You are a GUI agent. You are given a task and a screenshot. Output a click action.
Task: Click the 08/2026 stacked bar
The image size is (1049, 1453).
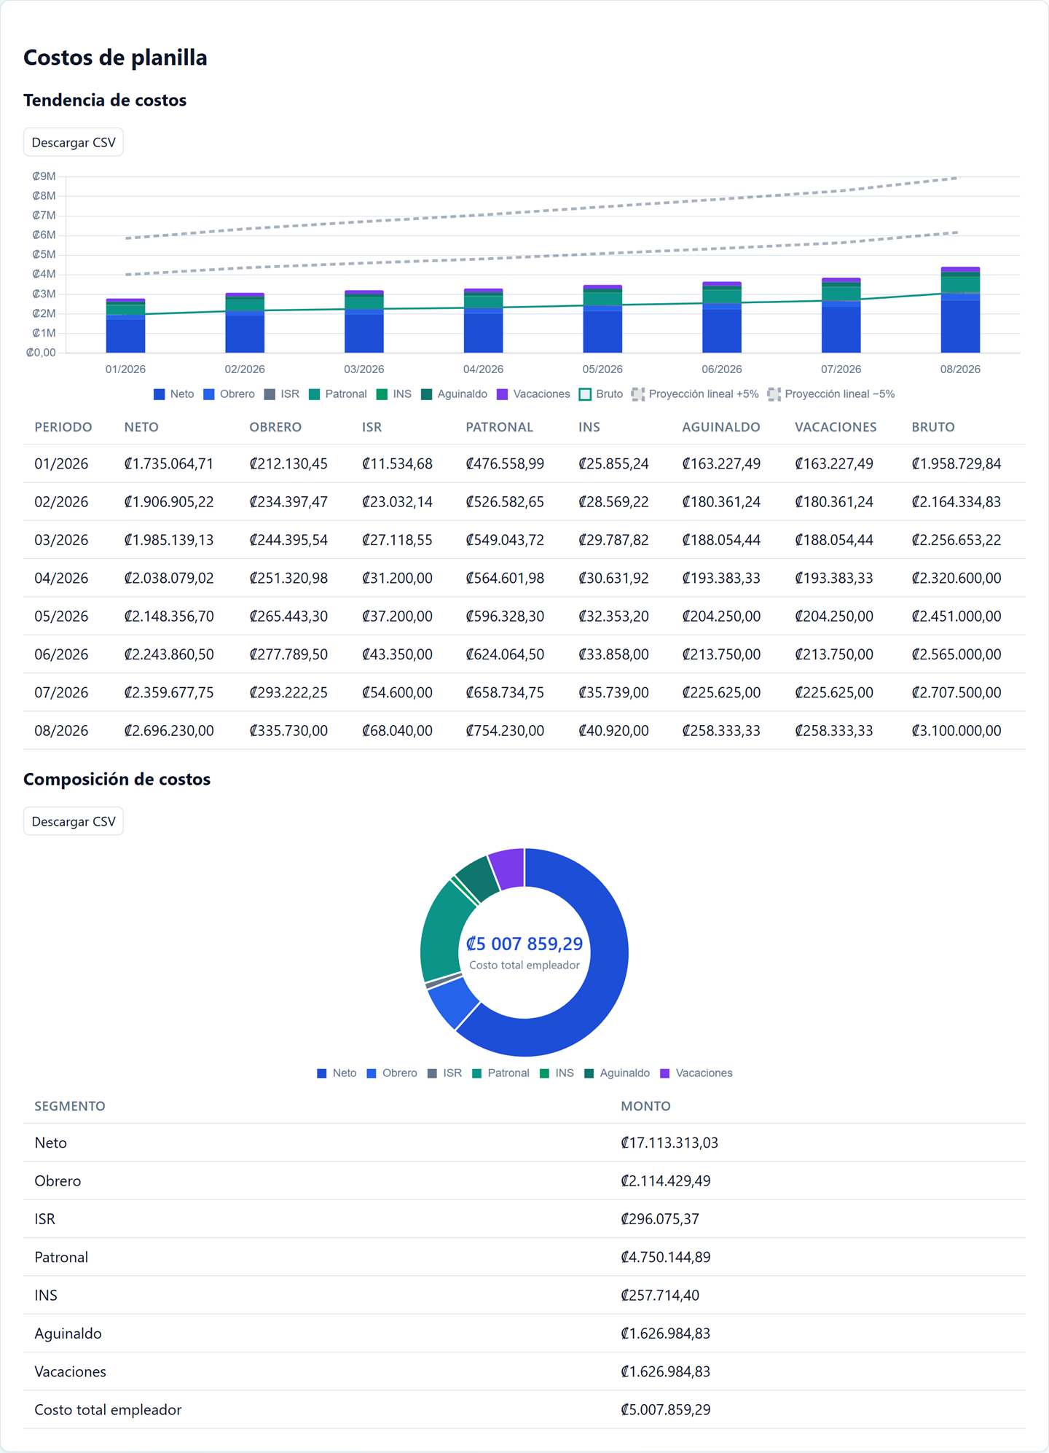(x=960, y=310)
